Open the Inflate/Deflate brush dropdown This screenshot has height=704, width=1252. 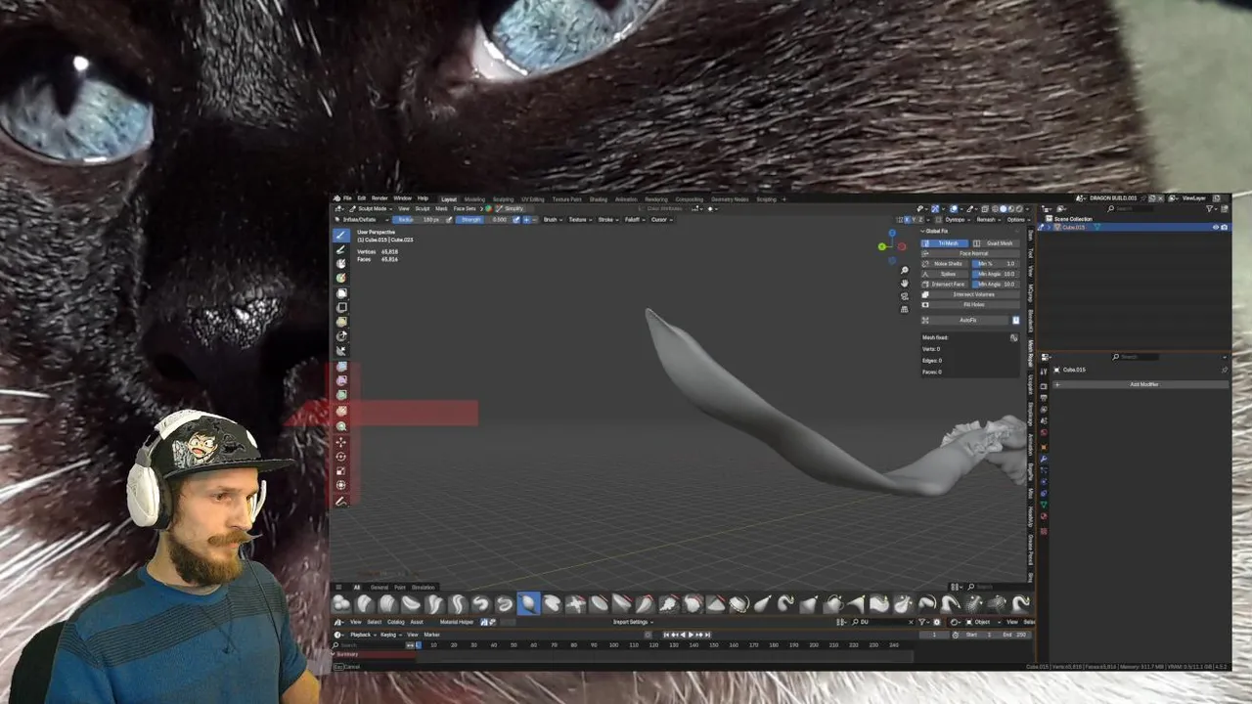coord(362,219)
